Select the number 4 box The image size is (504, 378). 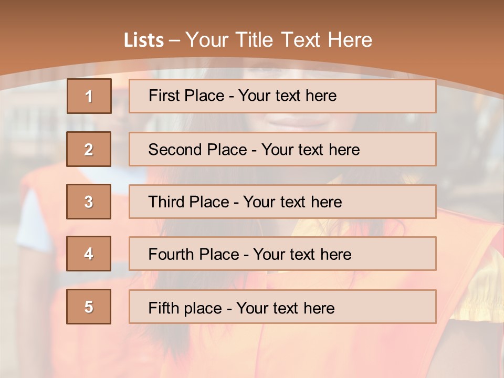pos(89,254)
